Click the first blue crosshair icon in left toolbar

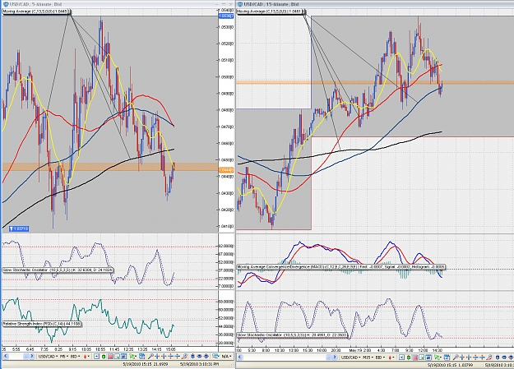point(157,356)
